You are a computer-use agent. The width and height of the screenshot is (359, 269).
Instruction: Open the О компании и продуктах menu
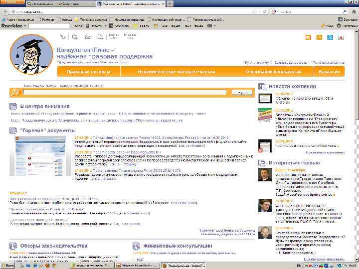point(274,72)
